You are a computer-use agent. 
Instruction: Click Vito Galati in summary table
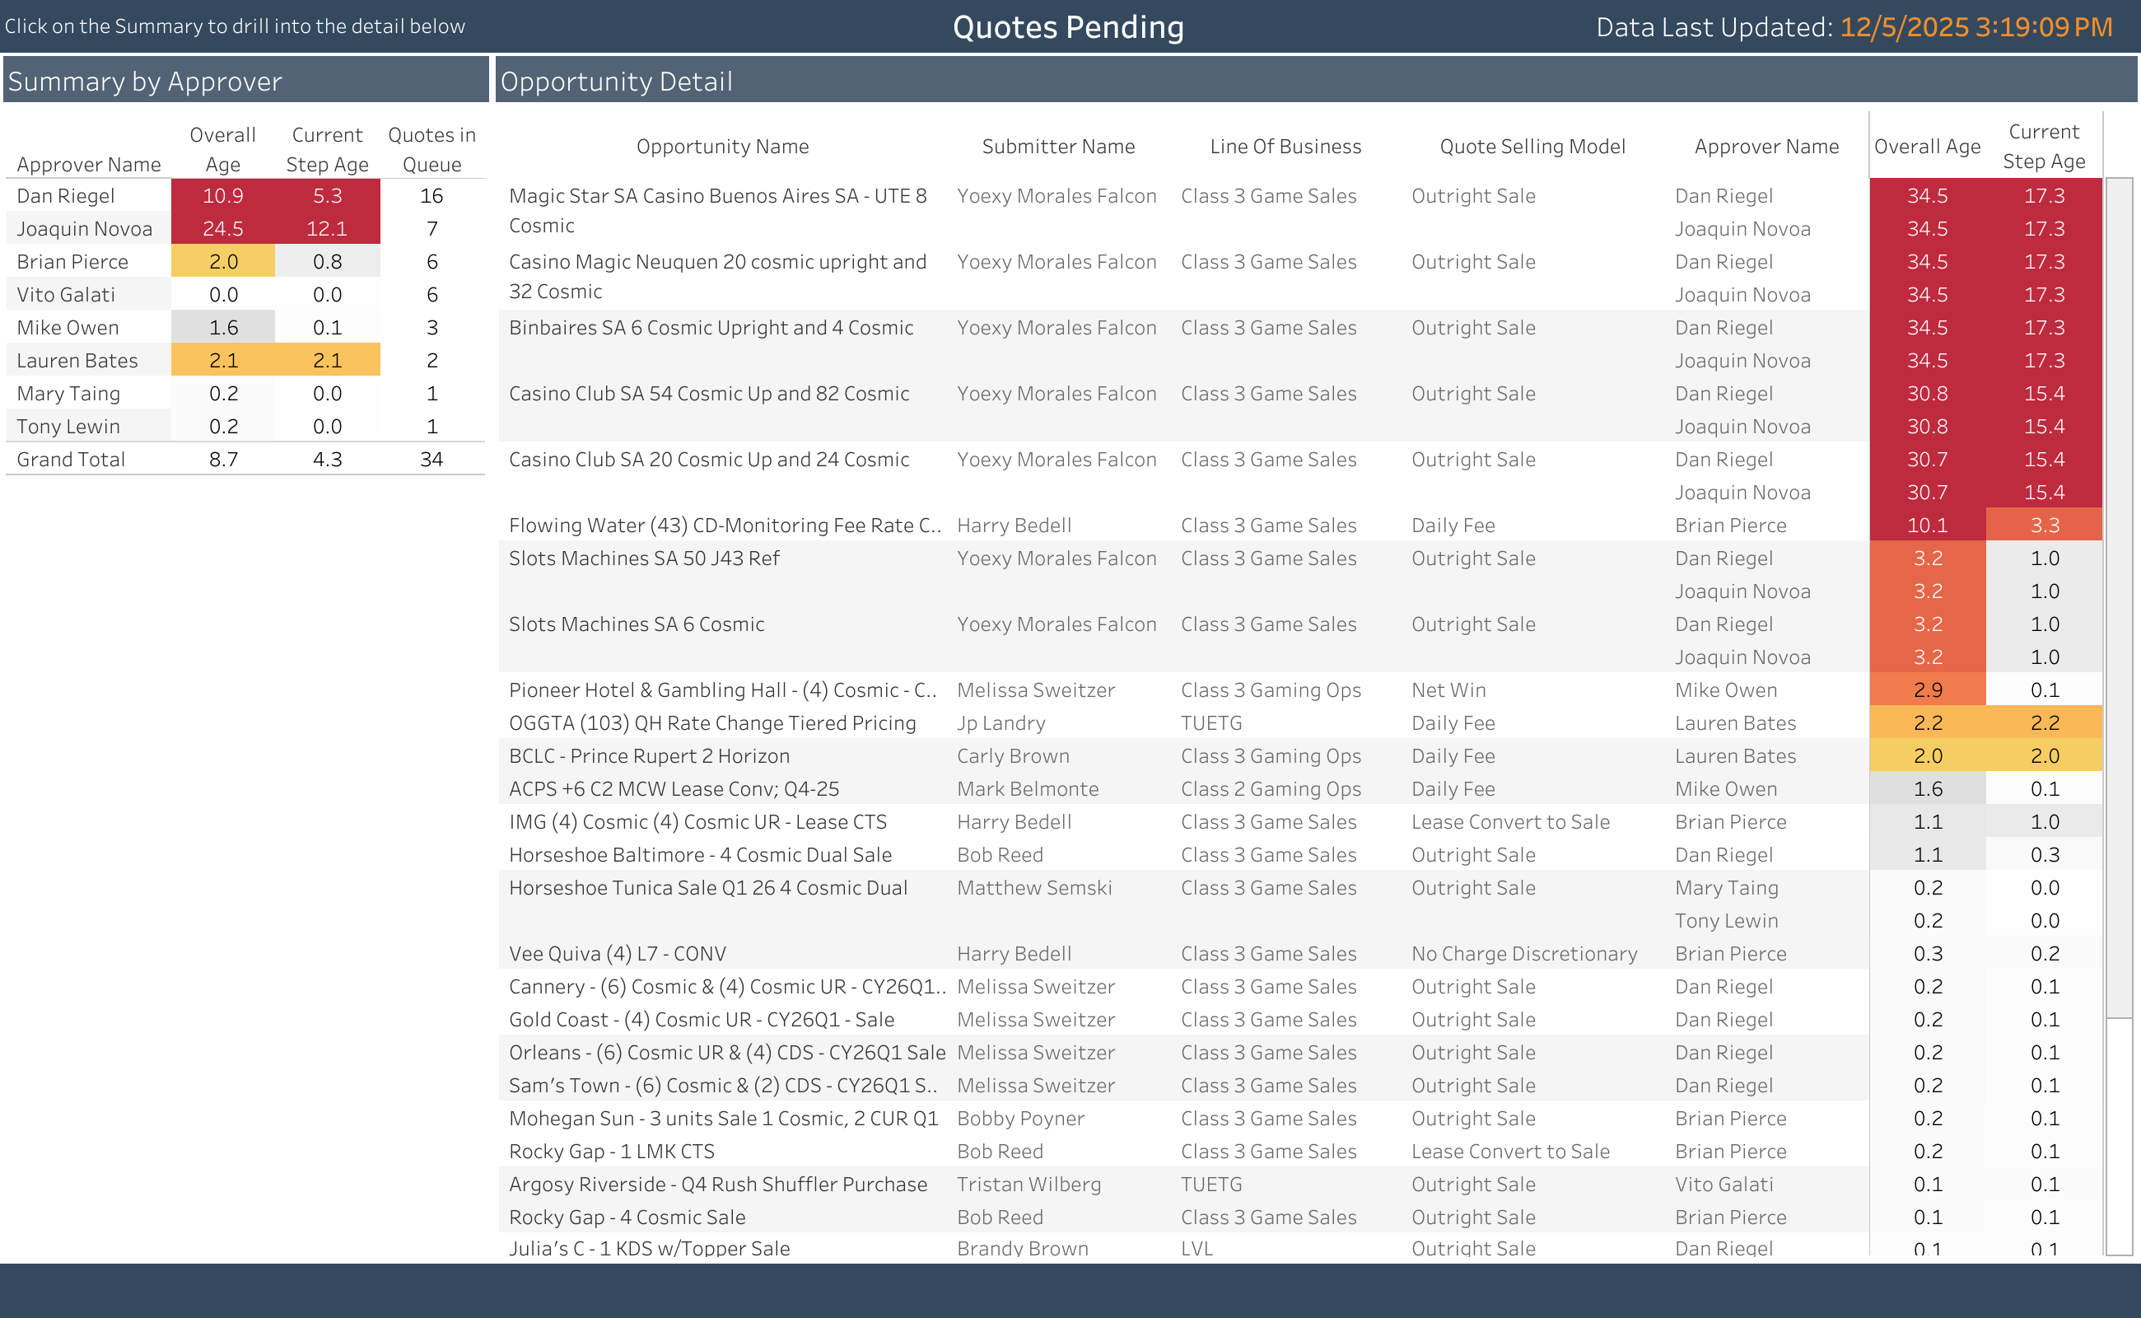65,295
